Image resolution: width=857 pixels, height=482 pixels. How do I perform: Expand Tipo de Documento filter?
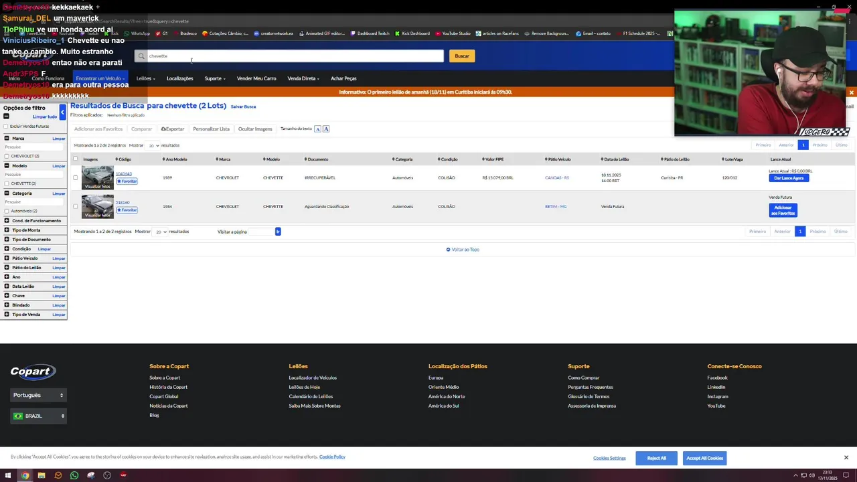(x=7, y=240)
